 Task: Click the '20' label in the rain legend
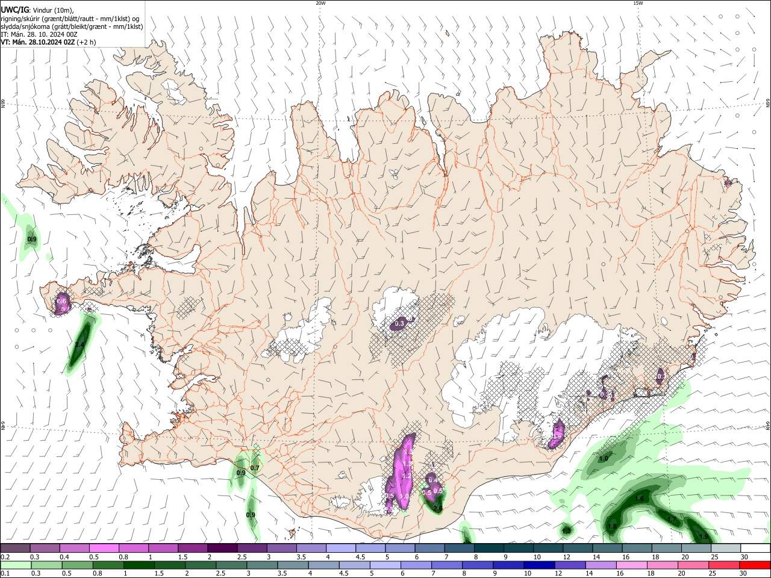(x=681, y=574)
